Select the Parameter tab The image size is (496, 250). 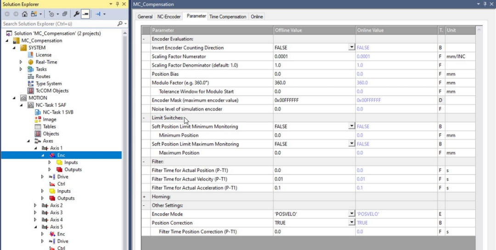[196, 16]
